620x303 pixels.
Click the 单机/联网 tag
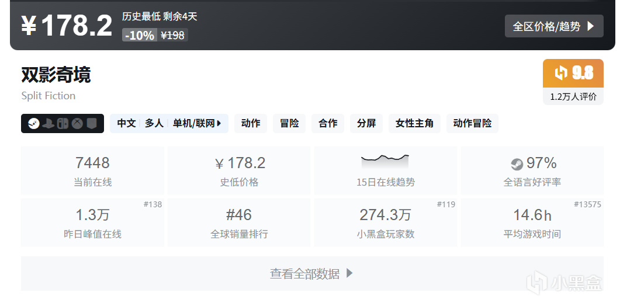click(x=194, y=123)
